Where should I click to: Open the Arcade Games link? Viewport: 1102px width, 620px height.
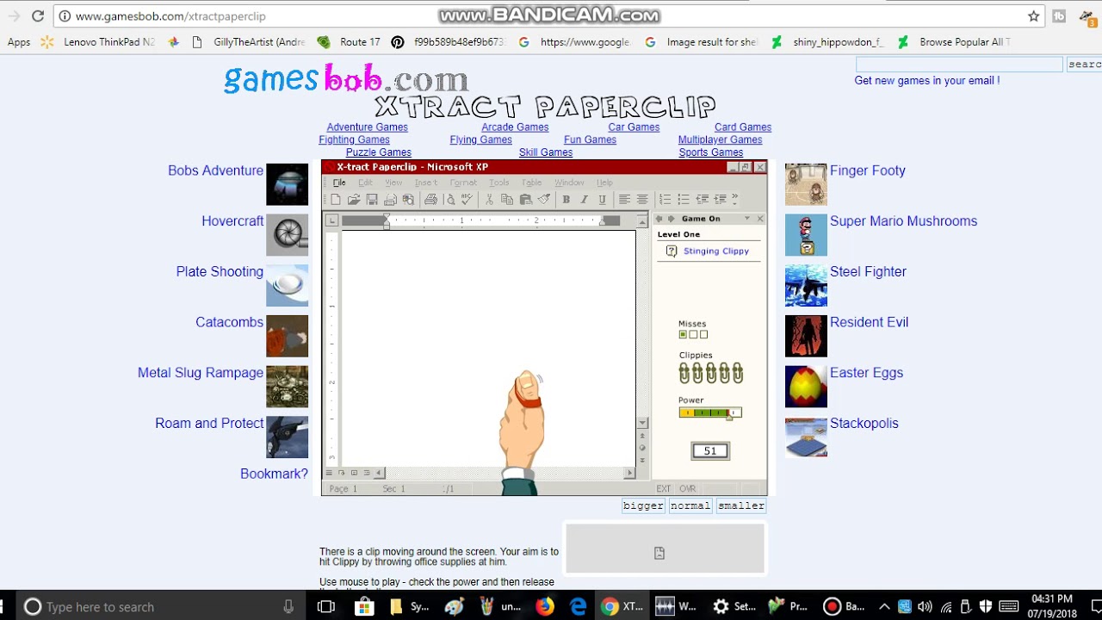click(x=515, y=127)
